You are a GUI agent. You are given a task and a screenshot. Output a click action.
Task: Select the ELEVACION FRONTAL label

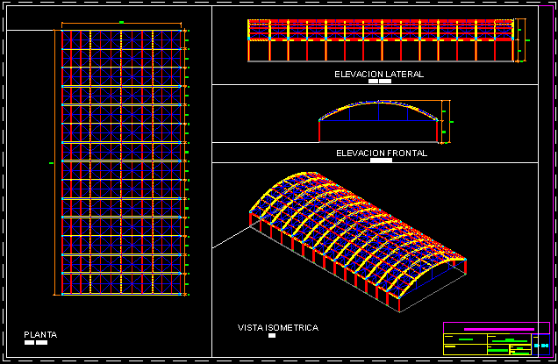point(382,153)
